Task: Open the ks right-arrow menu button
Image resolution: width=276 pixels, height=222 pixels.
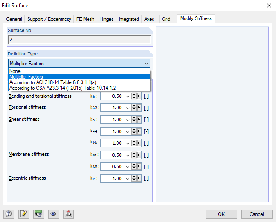Action: pyautogui.click(x=139, y=120)
